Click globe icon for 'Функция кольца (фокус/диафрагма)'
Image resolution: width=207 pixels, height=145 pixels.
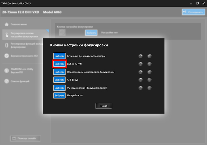click(x=150, y=88)
